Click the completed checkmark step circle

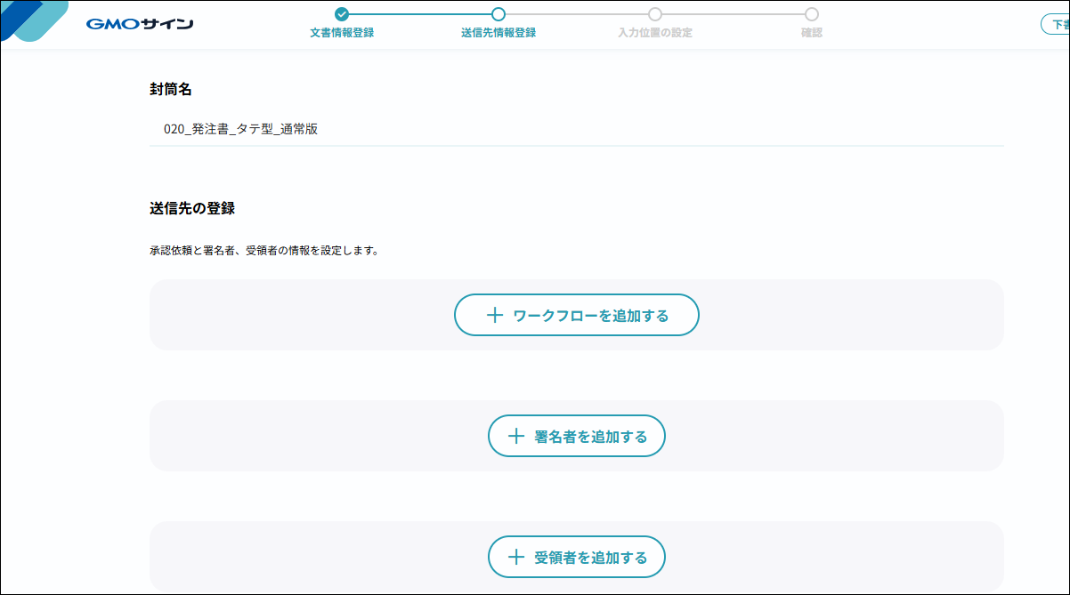click(x=342, y=14)
